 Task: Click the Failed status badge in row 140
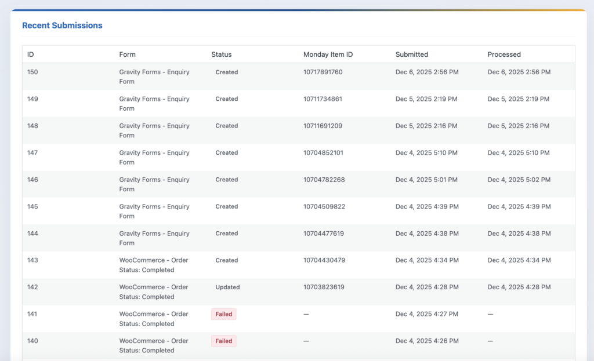point(223,341)
